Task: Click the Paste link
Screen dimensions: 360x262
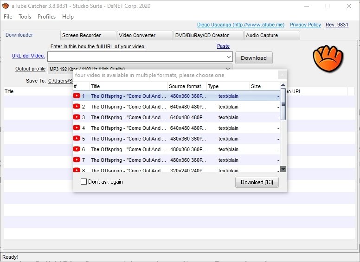Action: [223, 46]
